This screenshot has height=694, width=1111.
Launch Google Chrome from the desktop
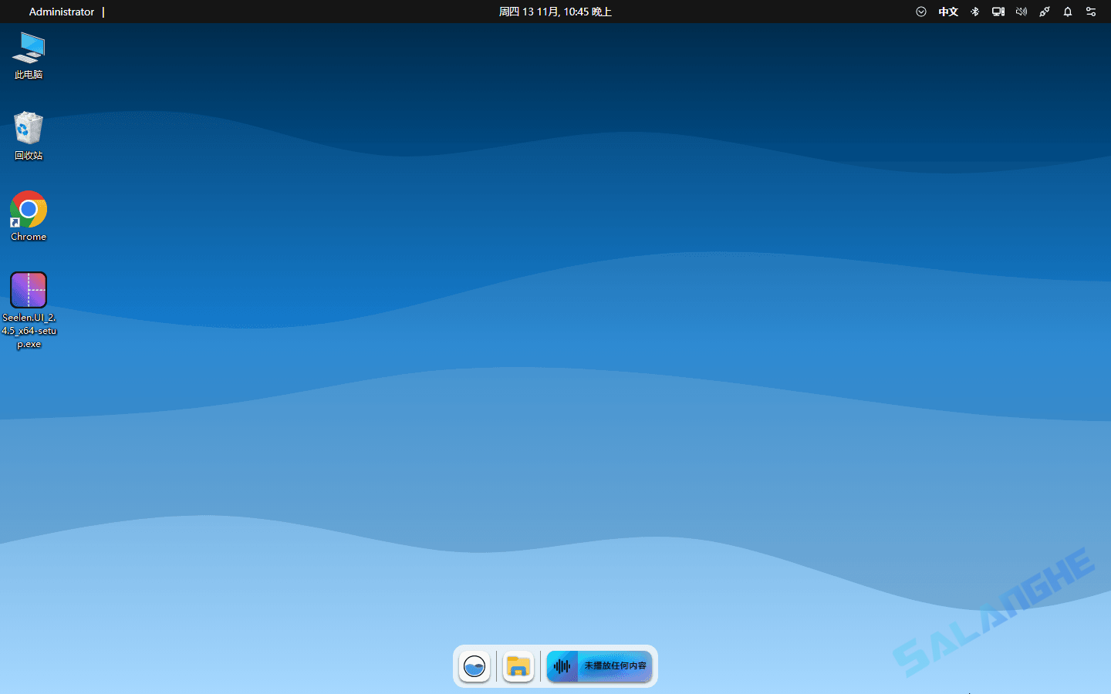click(x=29, y=208)
